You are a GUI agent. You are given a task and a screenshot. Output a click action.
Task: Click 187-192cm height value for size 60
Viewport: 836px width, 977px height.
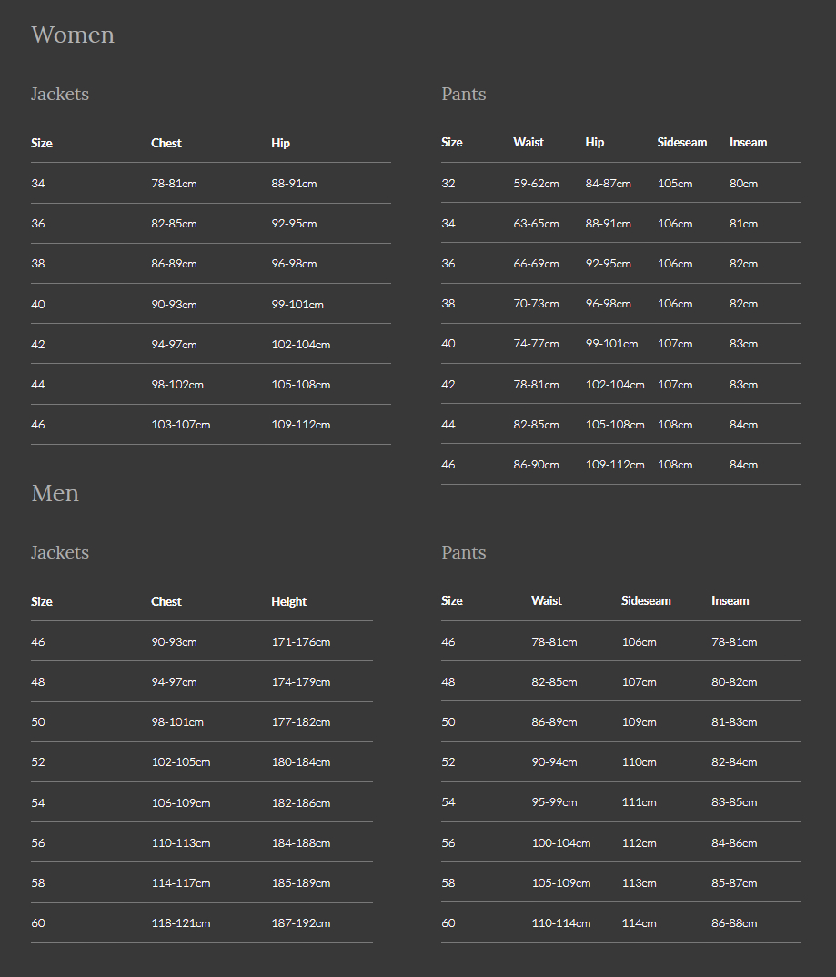tap(301, 923)
